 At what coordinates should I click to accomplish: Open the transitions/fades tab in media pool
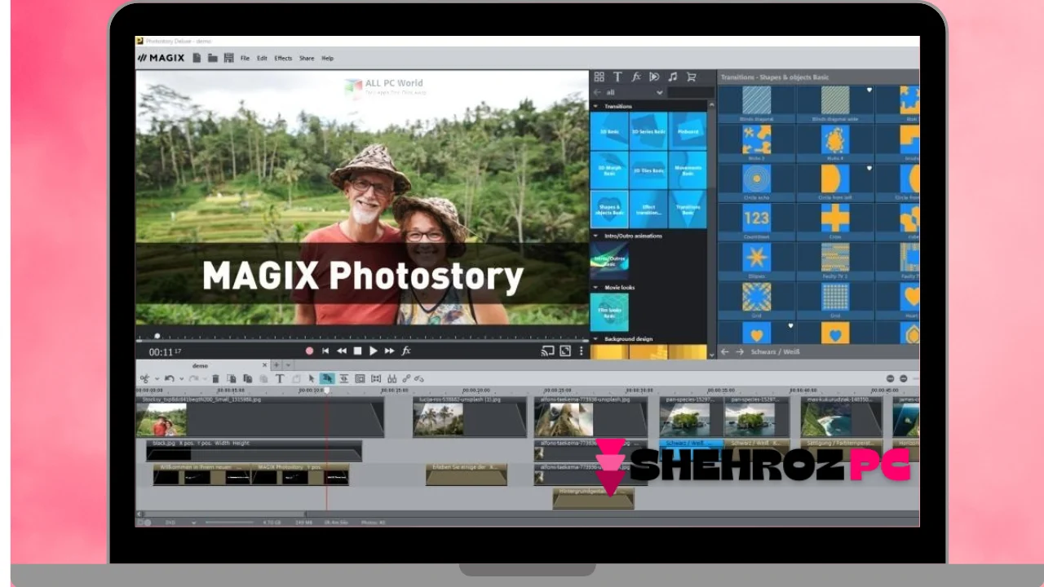(654, 77)
